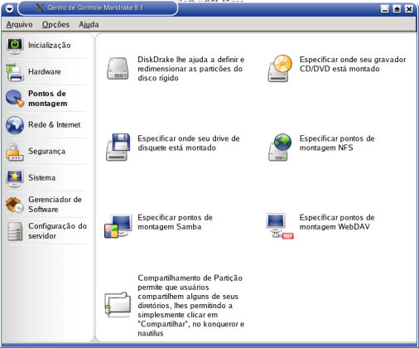This screenshot has height=348, width=419.
Task: Go to Gerenciador de Software label
Action: point(55,205)
